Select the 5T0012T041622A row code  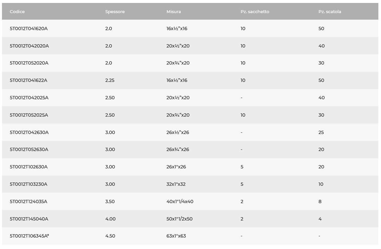(x=29, y=80)
